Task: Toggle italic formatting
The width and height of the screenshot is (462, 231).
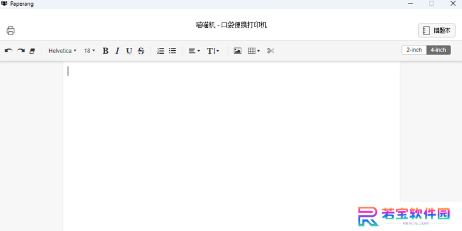Action: (x=117, y=51)
